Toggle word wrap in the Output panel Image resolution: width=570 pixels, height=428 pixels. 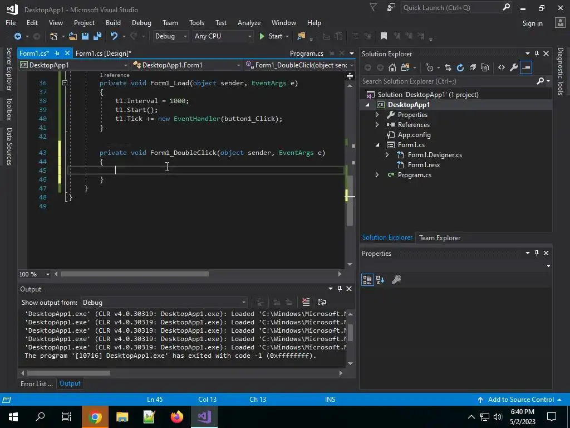pos(322,302)
